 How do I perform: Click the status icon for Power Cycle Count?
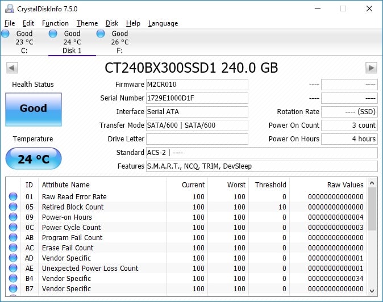[x=13, y=227]
